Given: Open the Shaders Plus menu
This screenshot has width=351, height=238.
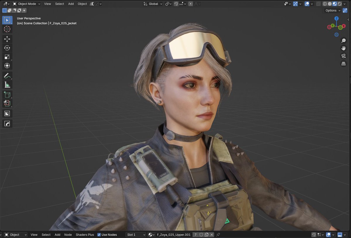Looking at the screenshot, I should tap(85, 234).
